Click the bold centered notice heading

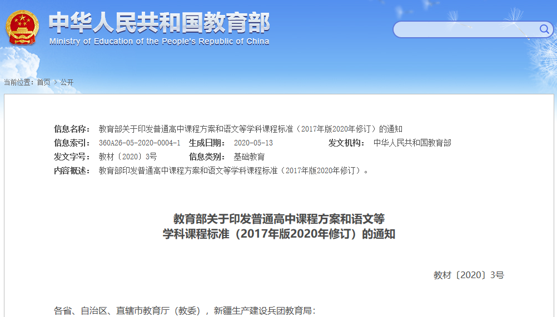278,226
